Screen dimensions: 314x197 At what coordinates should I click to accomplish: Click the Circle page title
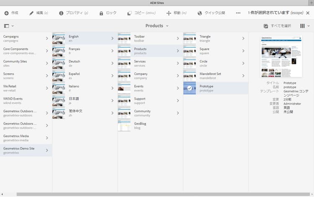[x=203, y=61]
